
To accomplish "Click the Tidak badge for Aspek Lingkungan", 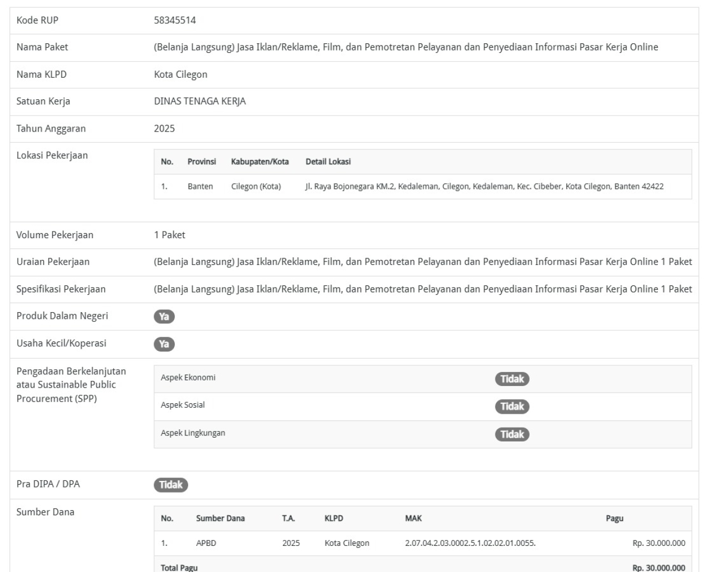I will click(x=511, y=434).
